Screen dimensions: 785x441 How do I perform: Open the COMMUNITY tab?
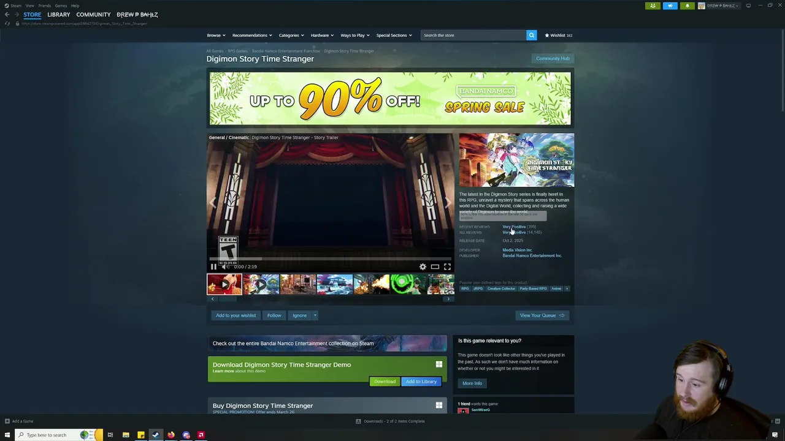[93, 15]
